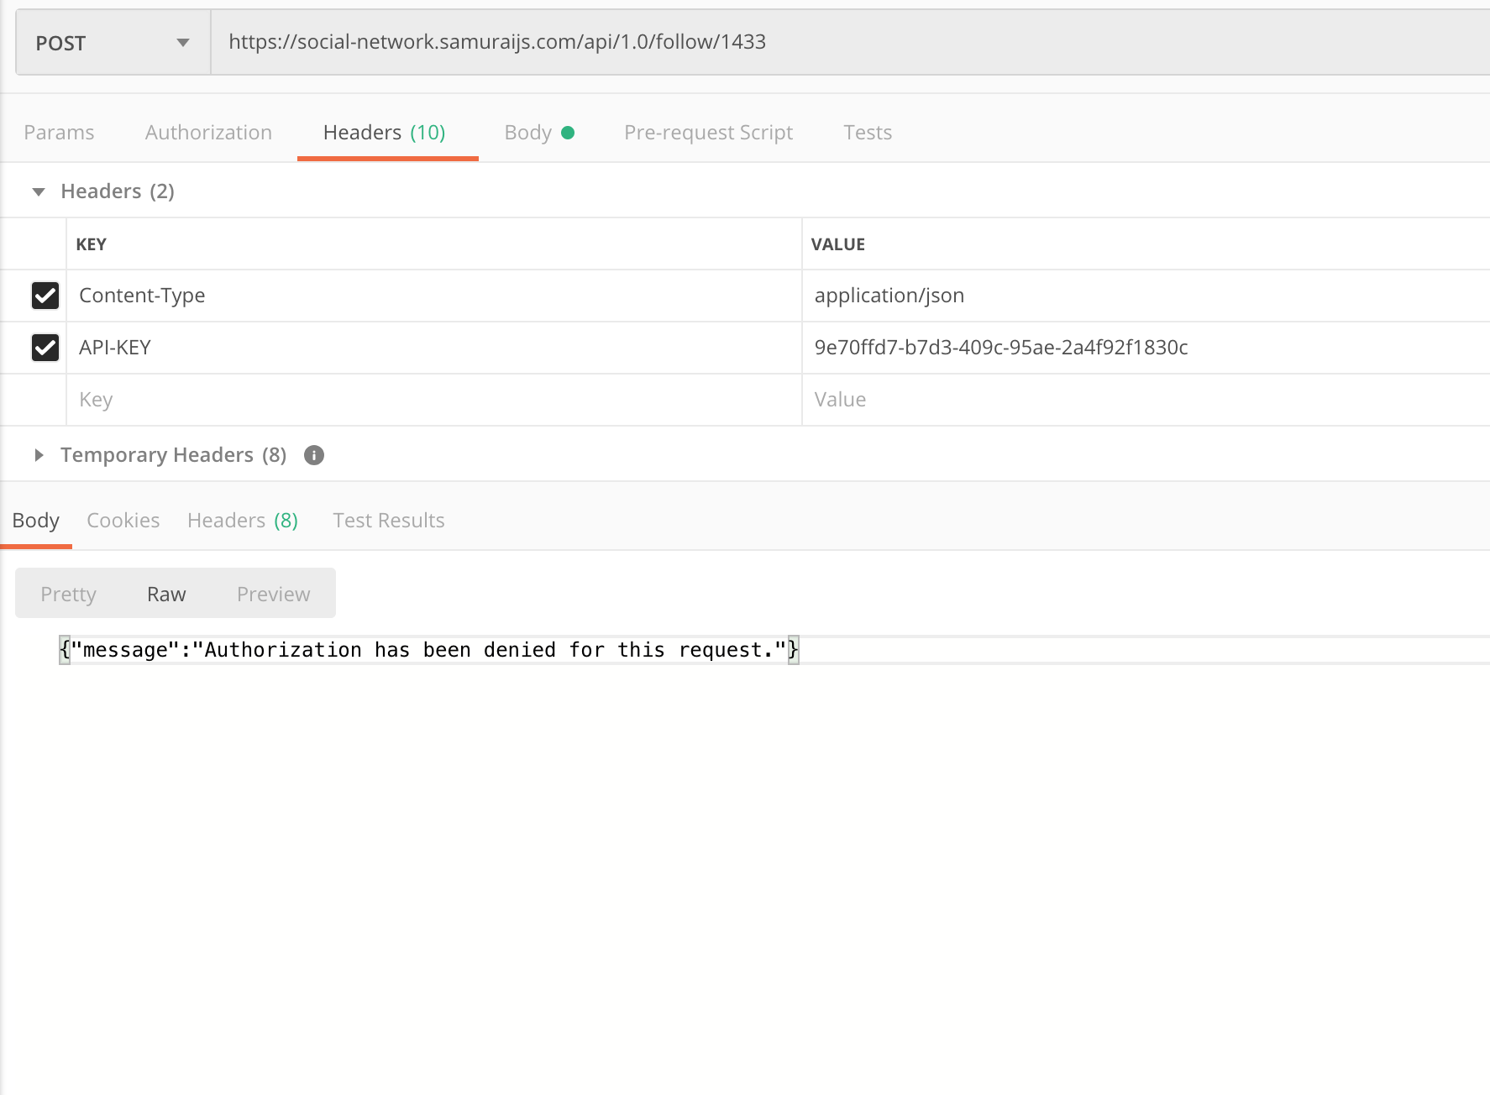Open the request Body tab
1490x1095 pixels.
(x=528, y=133)
